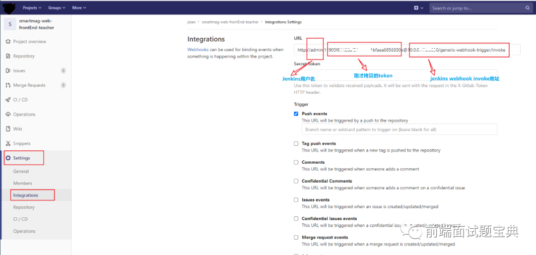The image size is (536, 255).
Task: Open Snippets in the sidebar
Action: coord(22,143)
